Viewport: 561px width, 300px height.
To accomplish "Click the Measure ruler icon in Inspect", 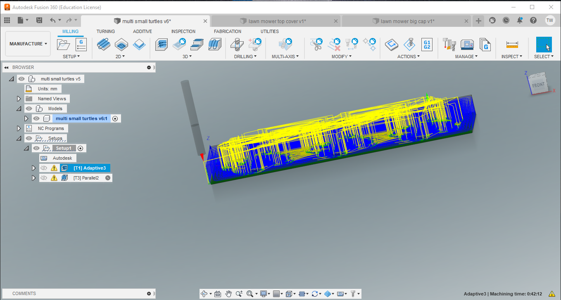I will click(x=512, y=44).
